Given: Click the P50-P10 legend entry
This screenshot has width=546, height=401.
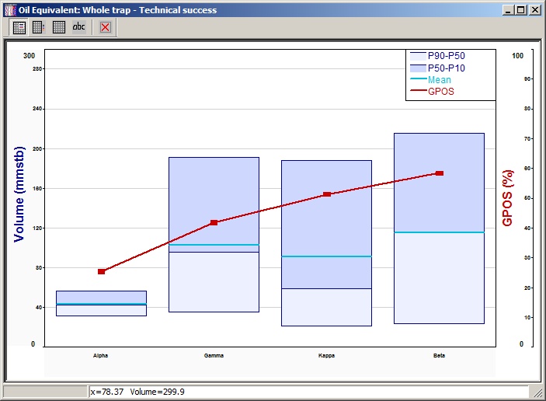Looking at the screenshot, I should point(447,68).
